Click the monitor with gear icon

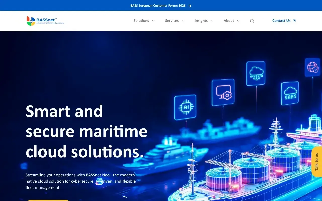(x=223, y=92)
